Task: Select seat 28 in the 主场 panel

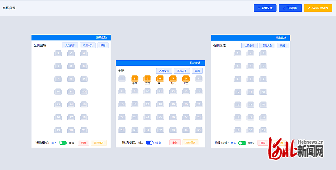Action: pyautogui.click(x=199, y=117)
